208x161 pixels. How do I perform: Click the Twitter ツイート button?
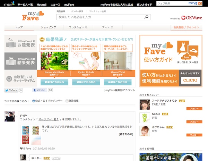(11, 90)
